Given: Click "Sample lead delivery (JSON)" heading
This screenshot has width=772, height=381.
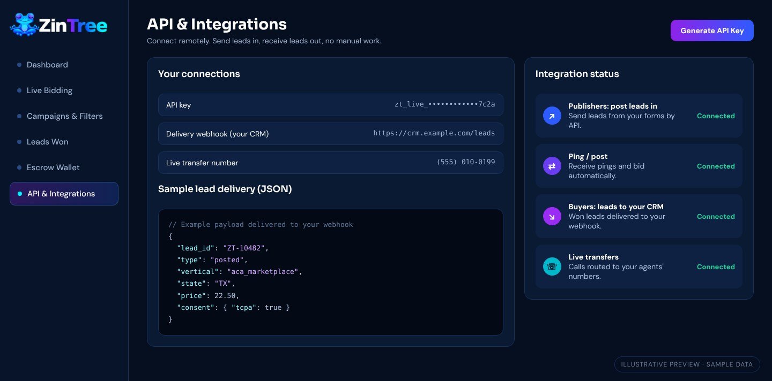Looking at the screenshot, I should (225, 188).
